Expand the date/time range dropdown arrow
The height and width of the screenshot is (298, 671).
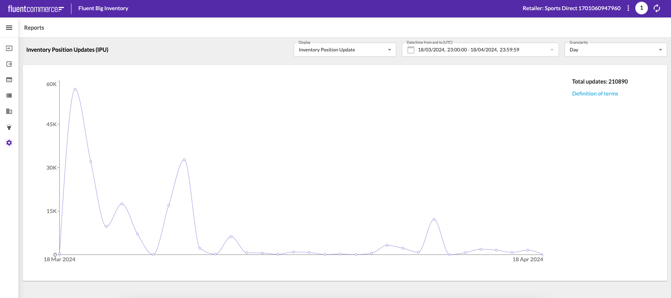point(552,50)
